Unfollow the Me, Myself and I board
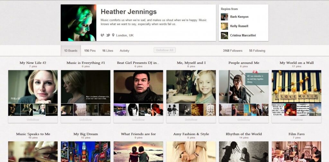 tap(191, 120)
